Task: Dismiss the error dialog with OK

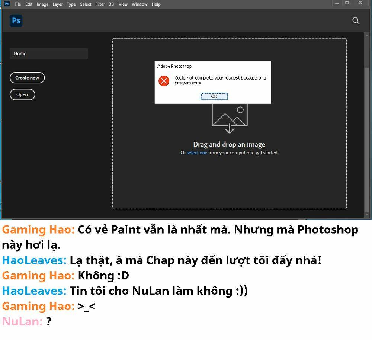Action: point(214,96)
